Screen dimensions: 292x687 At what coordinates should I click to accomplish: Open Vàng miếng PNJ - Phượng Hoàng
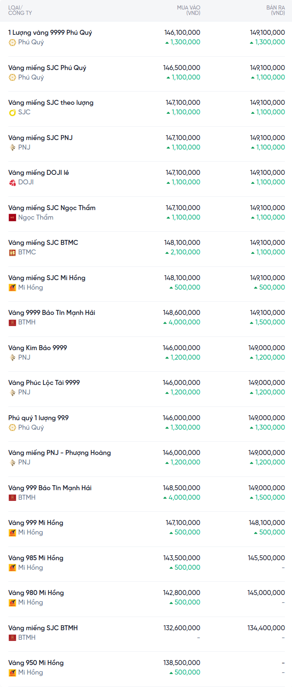60,453
